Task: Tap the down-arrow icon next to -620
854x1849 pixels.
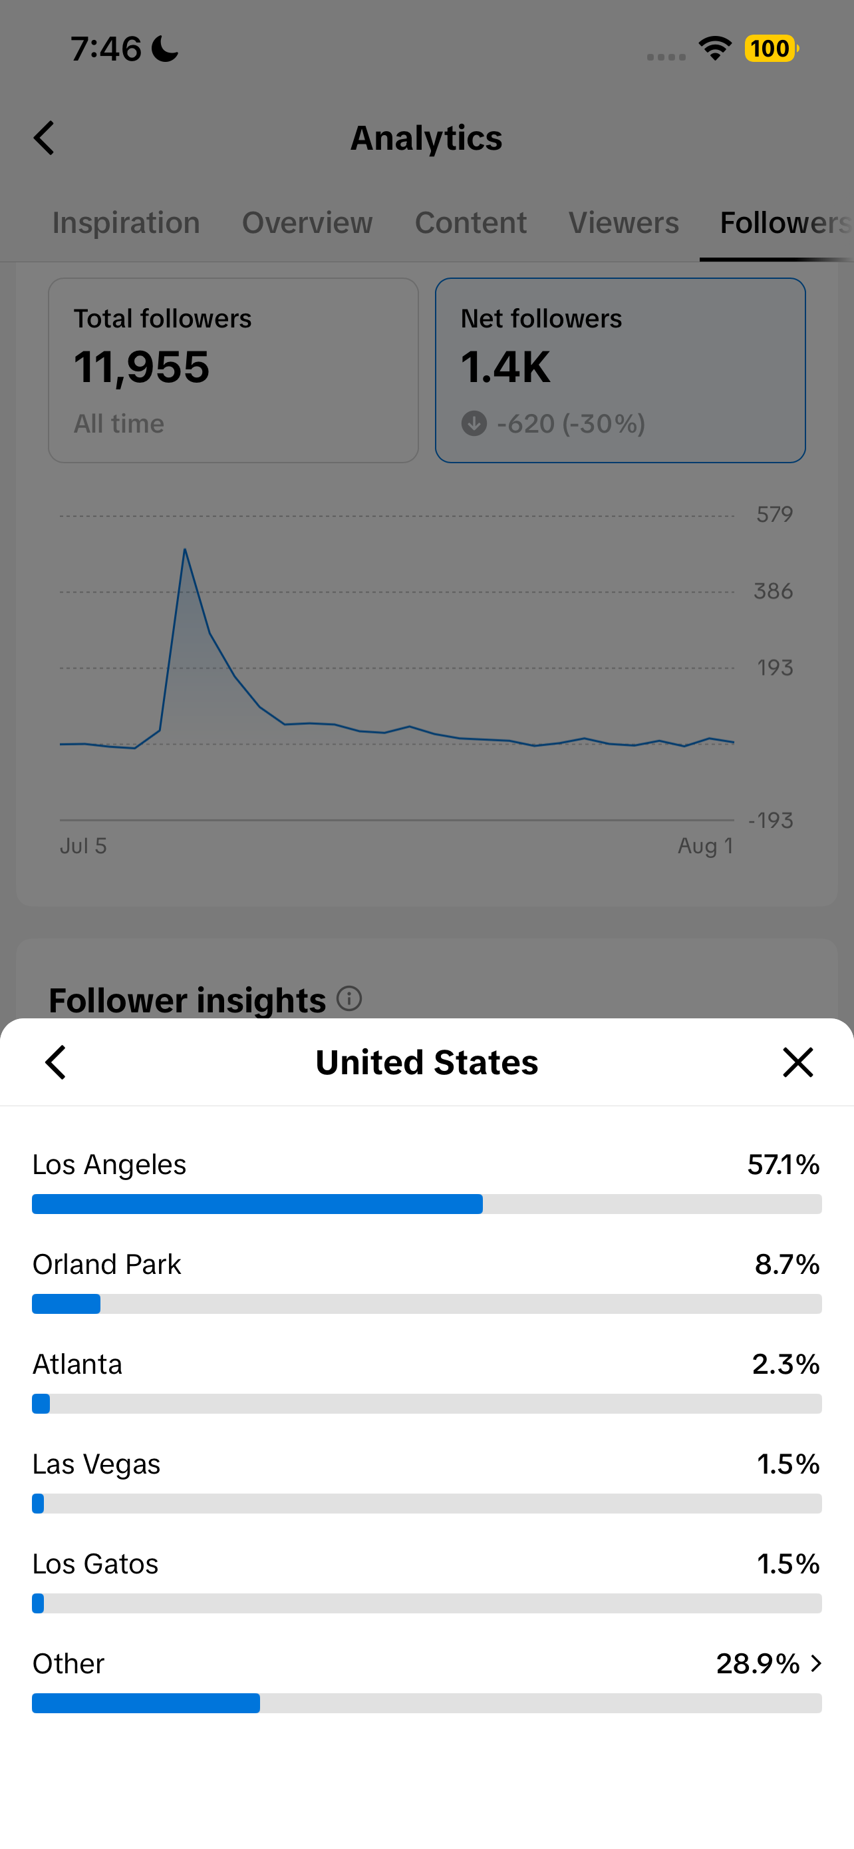Action: coord(474,423)
